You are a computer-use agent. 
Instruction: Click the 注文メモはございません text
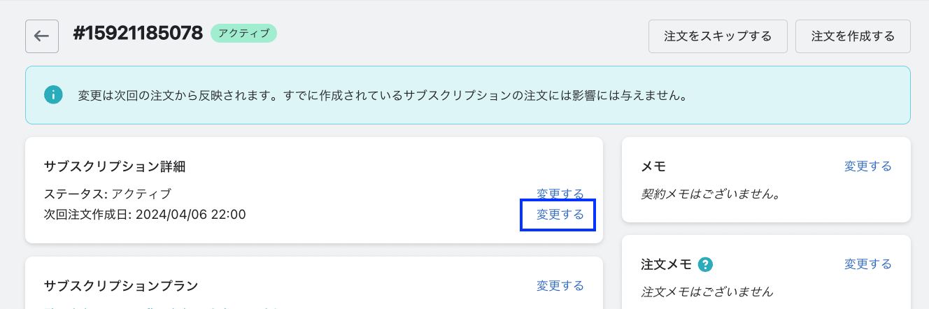pyautogui.click(x=707, y=292)
